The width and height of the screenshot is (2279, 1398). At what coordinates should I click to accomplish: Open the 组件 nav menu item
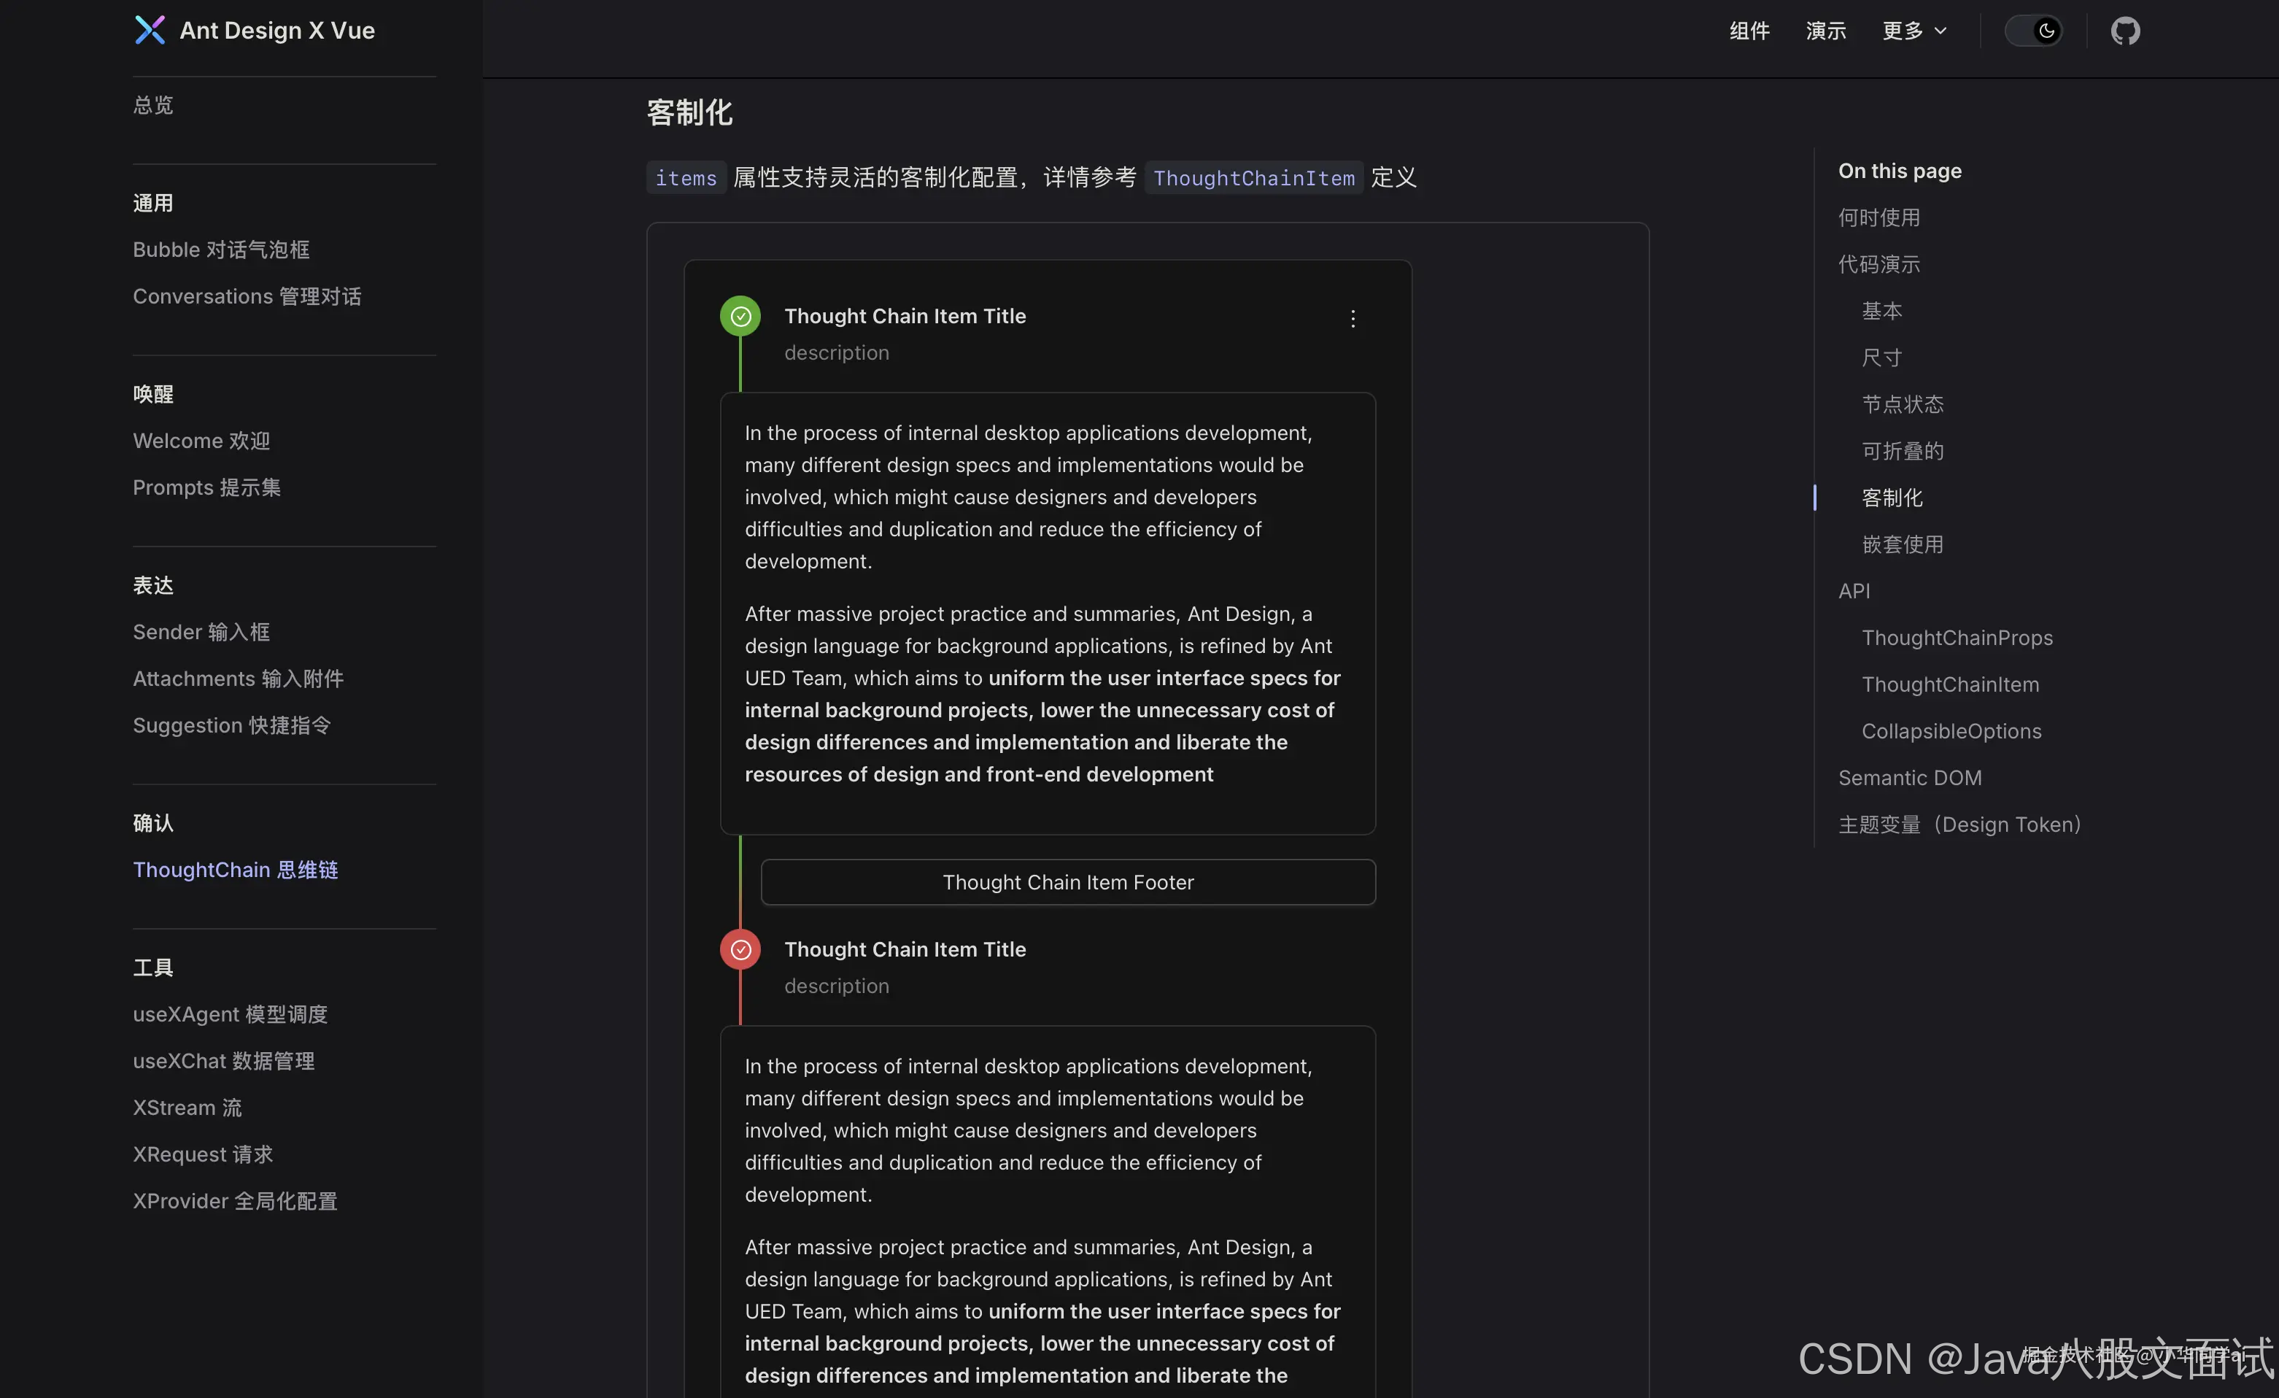1749,31
